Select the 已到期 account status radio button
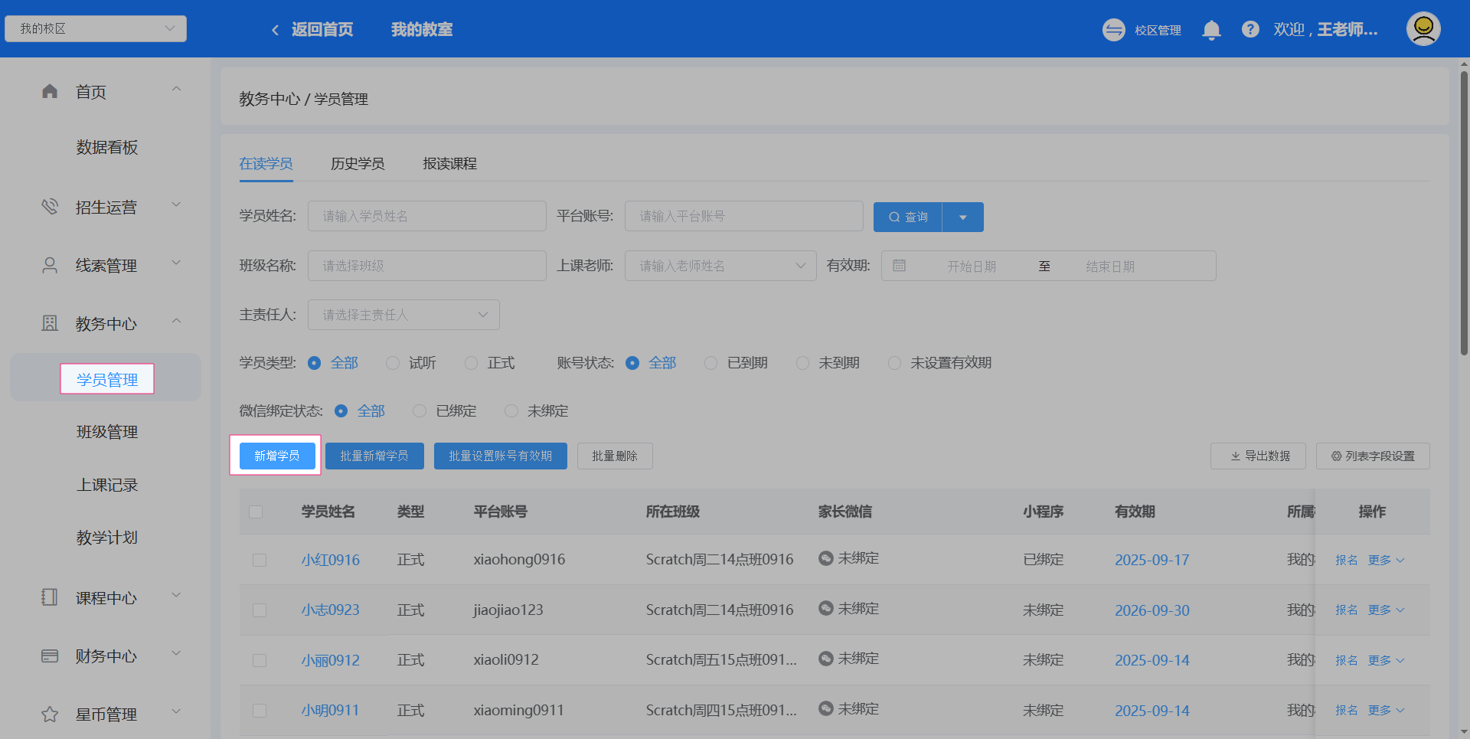Viewport: 1470px width, 739px height. pos(710,363)
